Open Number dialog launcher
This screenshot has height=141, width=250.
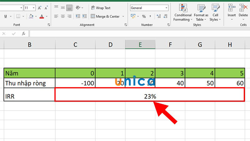168,25
